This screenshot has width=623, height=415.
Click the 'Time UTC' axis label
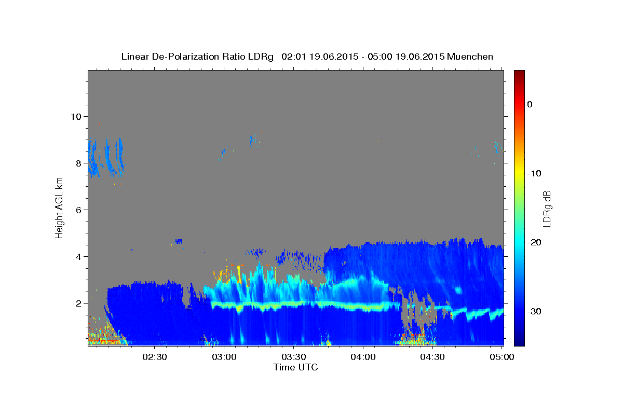[x=295, y=367]
